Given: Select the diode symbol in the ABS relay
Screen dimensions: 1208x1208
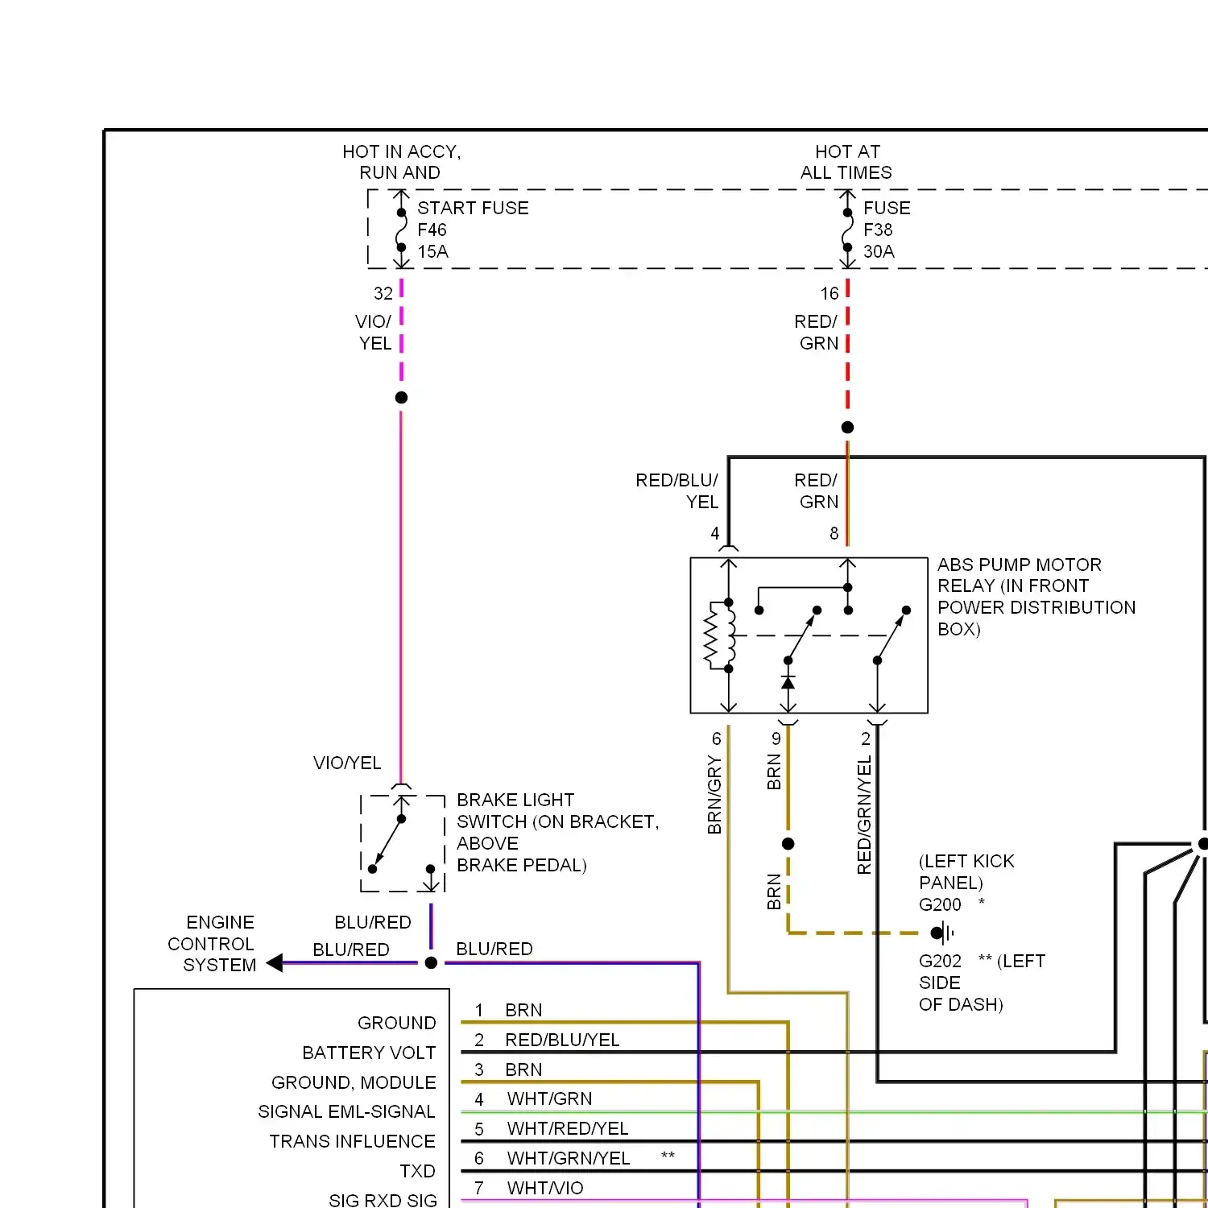Looking at the screenshot, I should point(788,683).
